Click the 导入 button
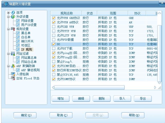 [122, 99]
